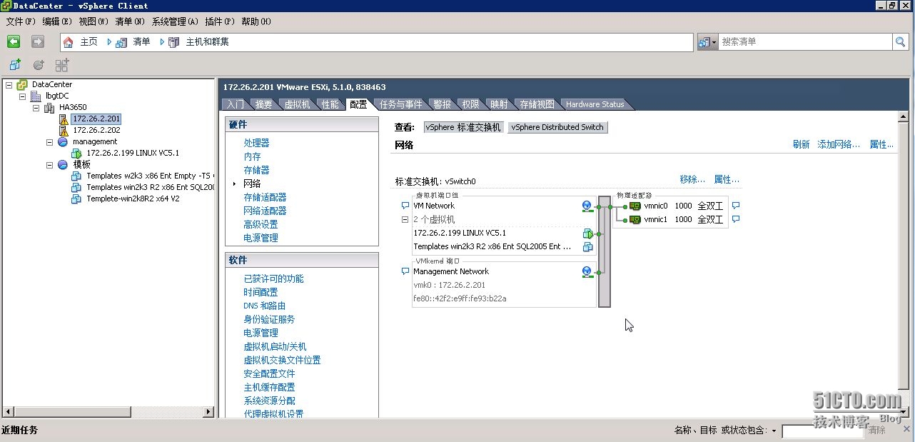Screen dimensions: 915x442
Task: Open the search type dropdown arrow
Action: (x=714, y=42)
